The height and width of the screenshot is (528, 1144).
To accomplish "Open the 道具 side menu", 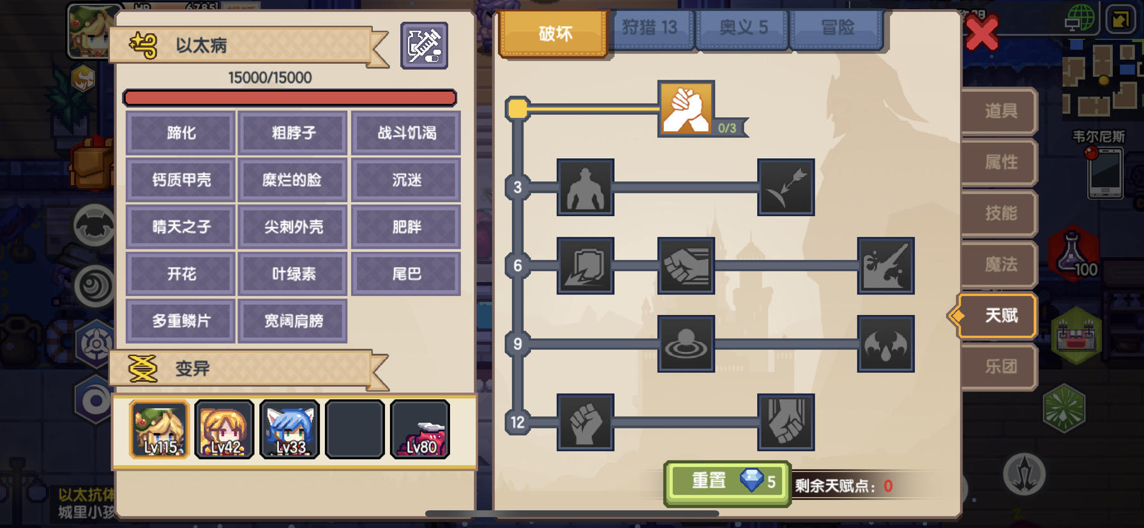I will tap(1000, 111).
